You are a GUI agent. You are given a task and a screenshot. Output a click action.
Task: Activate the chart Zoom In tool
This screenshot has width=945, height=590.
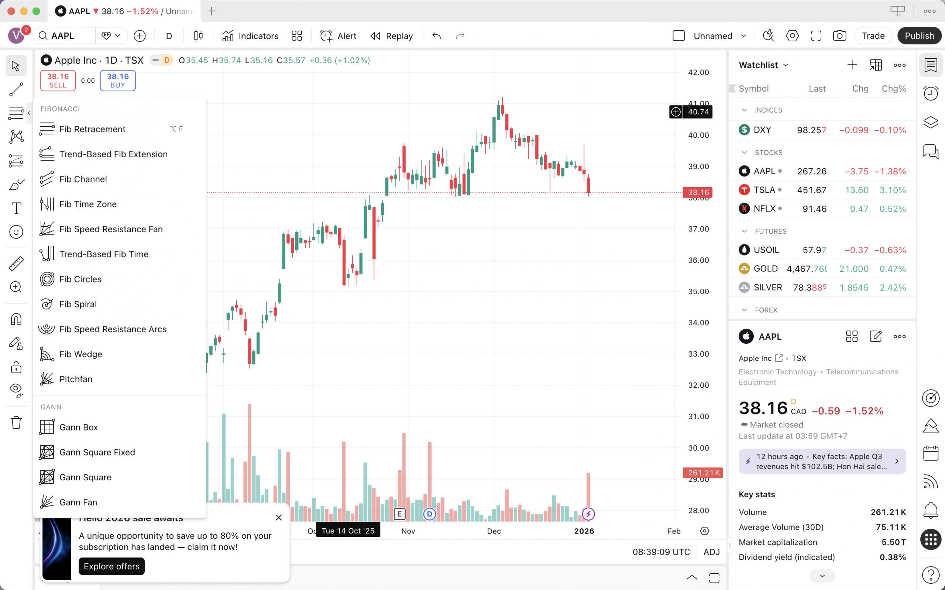(x=16, y=287)
